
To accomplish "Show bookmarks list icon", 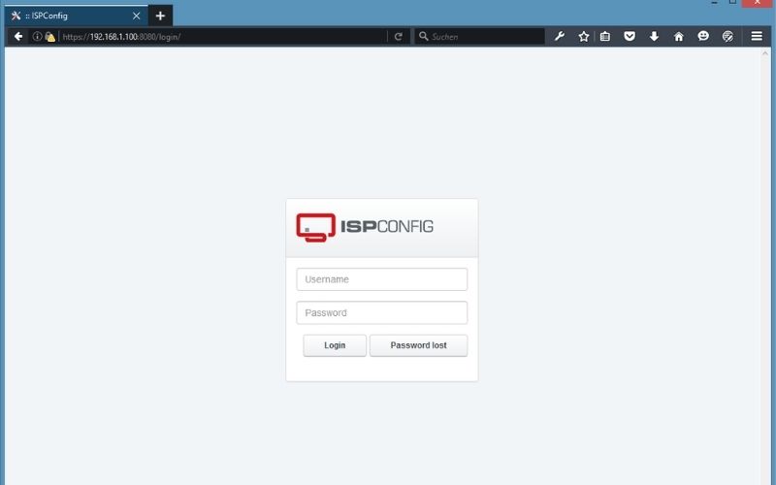I will click(x=605, y=36).
